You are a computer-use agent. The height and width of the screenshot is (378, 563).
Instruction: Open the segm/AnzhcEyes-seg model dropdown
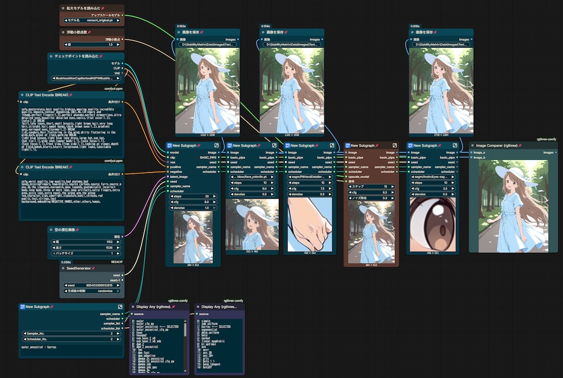tap(433, 177)
